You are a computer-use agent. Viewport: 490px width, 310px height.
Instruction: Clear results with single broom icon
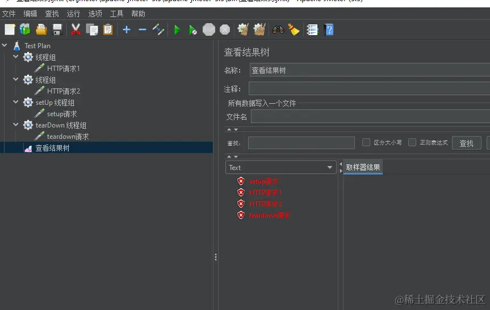pos(243,29)
